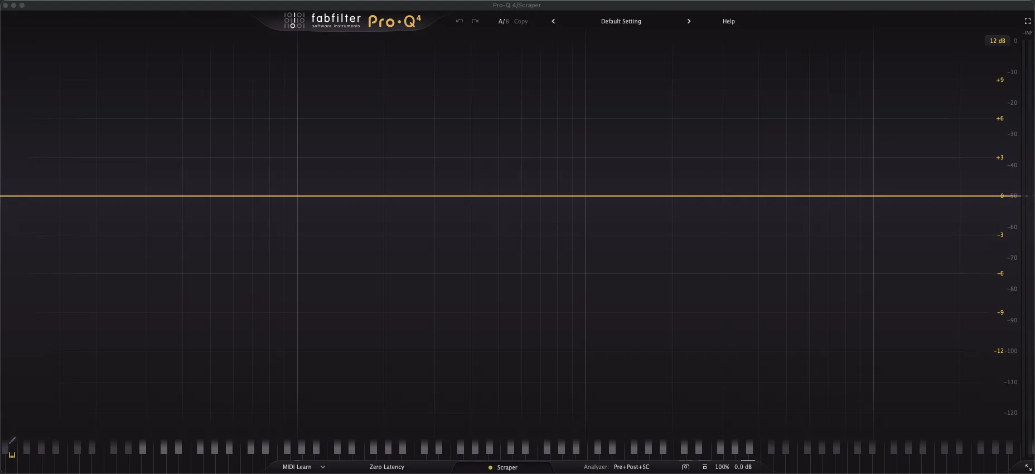Viewport: 1035px width, 474px height.
Task: Adjust the 0.0 dB output gain control
Action: tap(743, 467)
